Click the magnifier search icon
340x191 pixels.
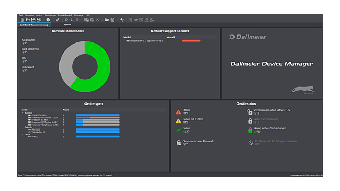click(x=66, y=20)
